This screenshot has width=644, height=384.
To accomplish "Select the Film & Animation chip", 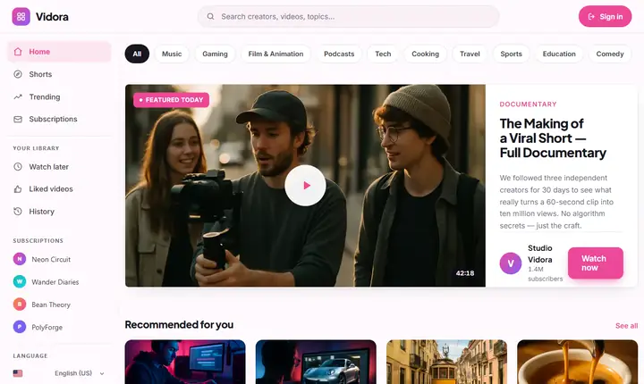I will click(275, 54).
